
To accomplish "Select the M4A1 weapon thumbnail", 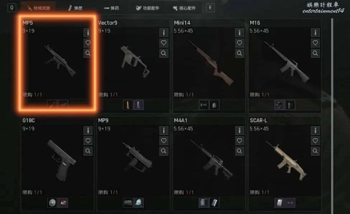I will pyautogui.click(x=211, y=160).
